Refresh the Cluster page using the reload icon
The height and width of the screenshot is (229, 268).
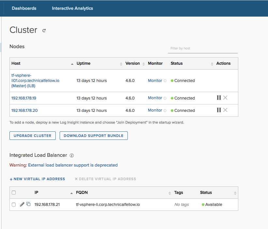tap(44, 31)
